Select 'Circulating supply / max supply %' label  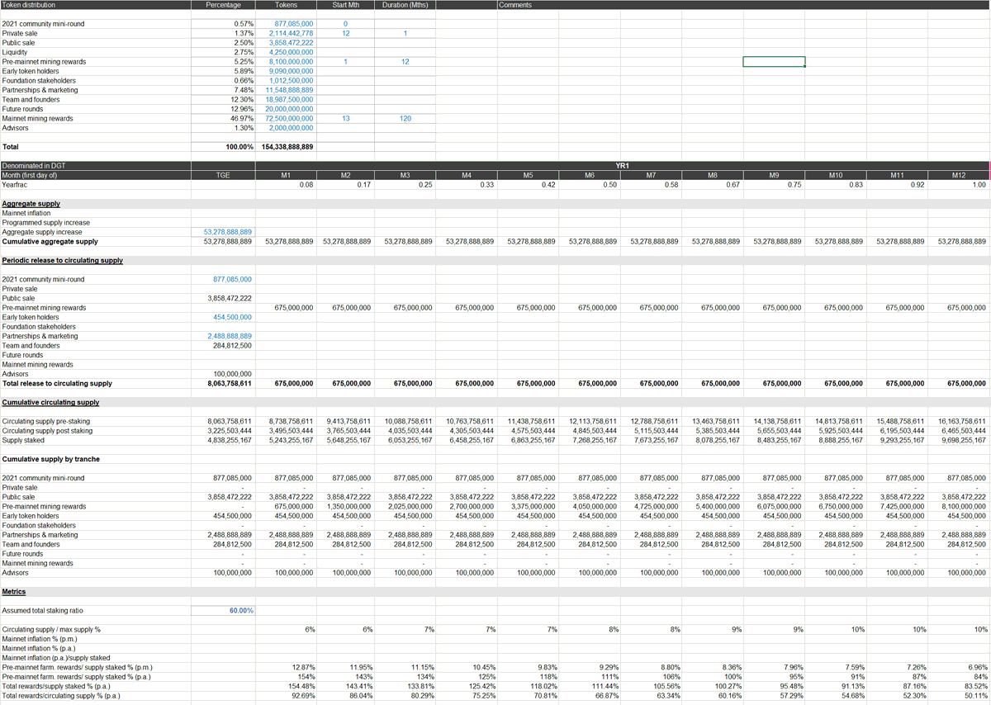tap(51, 630)
